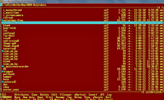This screenshot has width=164, height=100.
Task: Click the Rename command
Action: [60, 97]
